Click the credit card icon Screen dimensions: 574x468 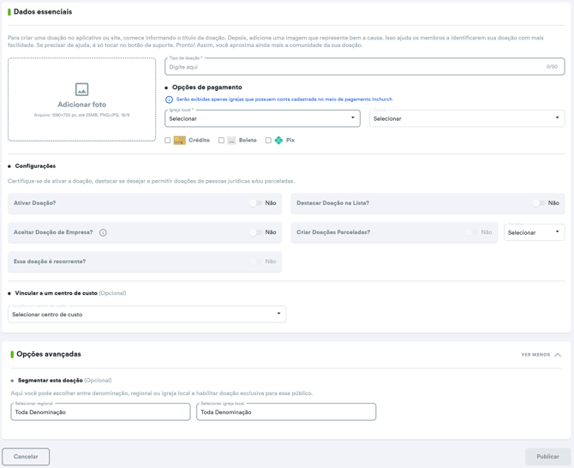[180, 141]
